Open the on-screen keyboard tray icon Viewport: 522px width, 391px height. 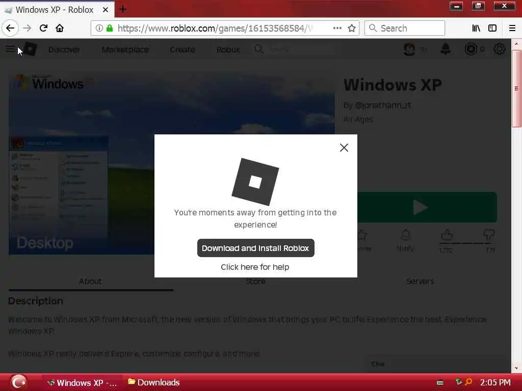[440, 383]
